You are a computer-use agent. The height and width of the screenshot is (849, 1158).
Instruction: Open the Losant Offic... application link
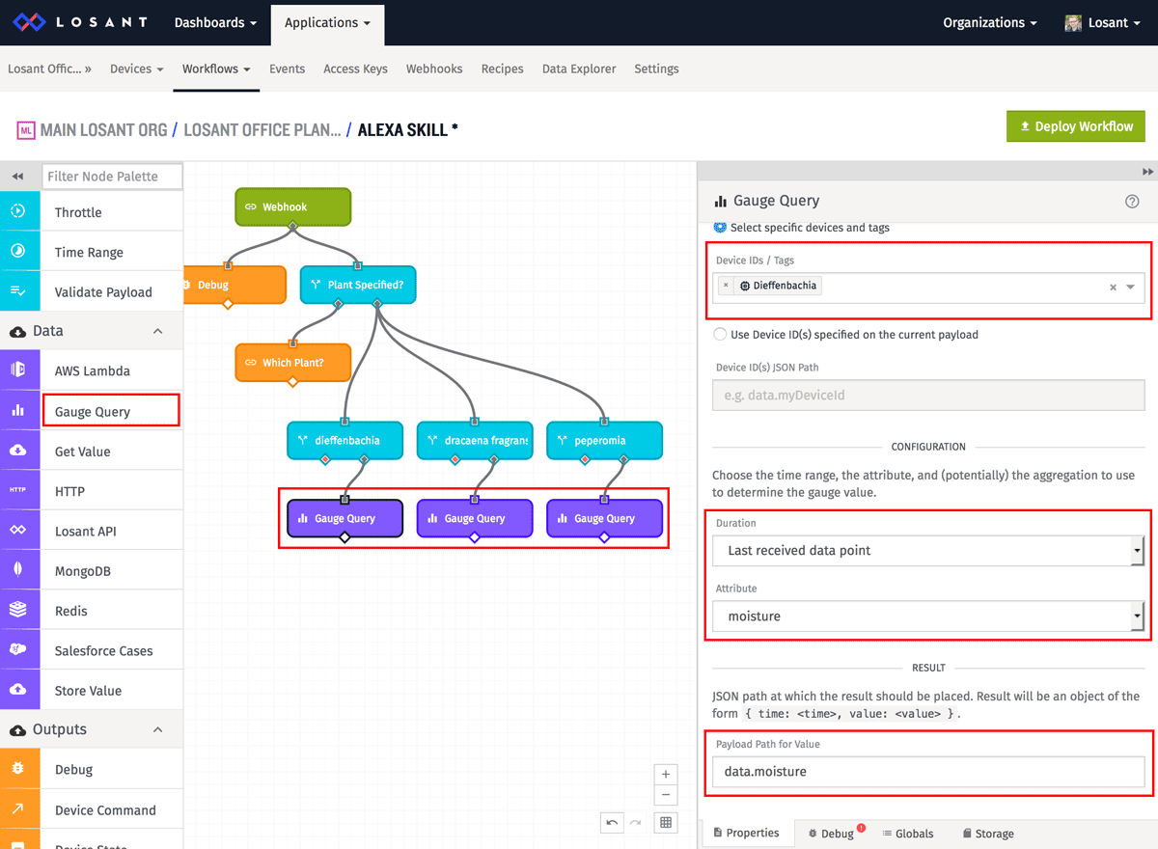pyautogui.click(x=49, y=68)
